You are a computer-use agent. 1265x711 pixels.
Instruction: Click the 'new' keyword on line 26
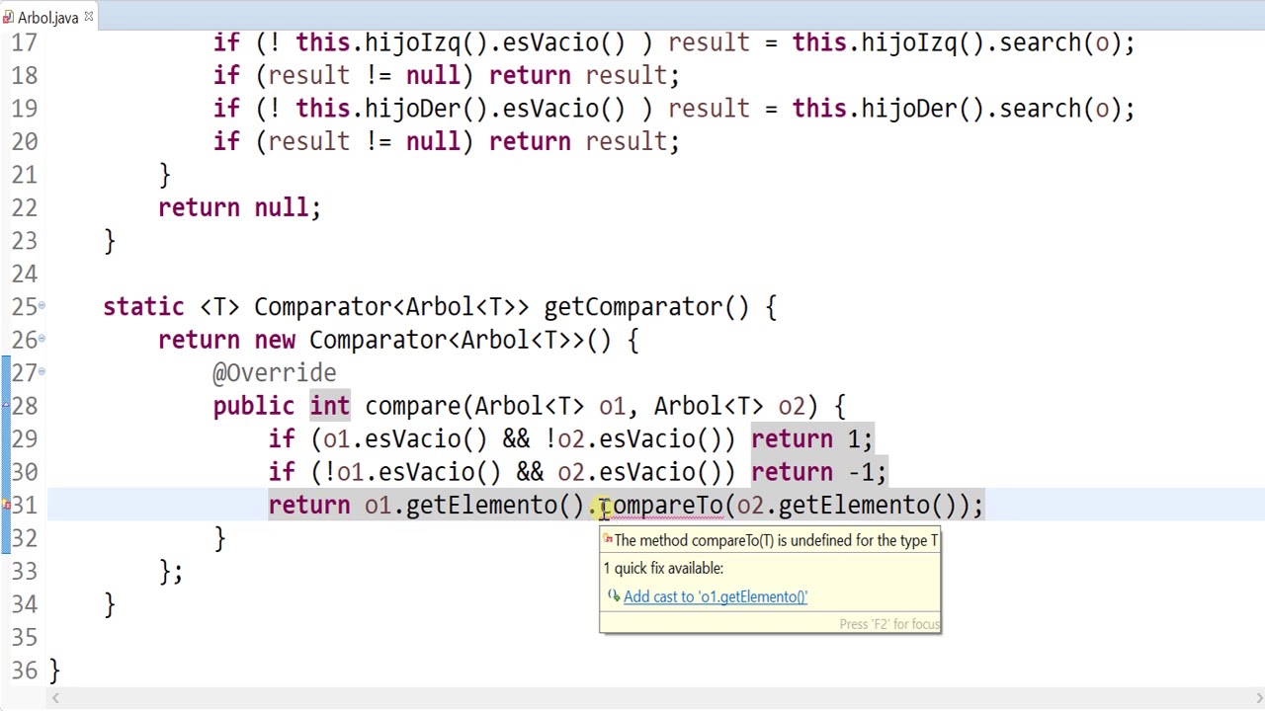click(x=275, y=341)
